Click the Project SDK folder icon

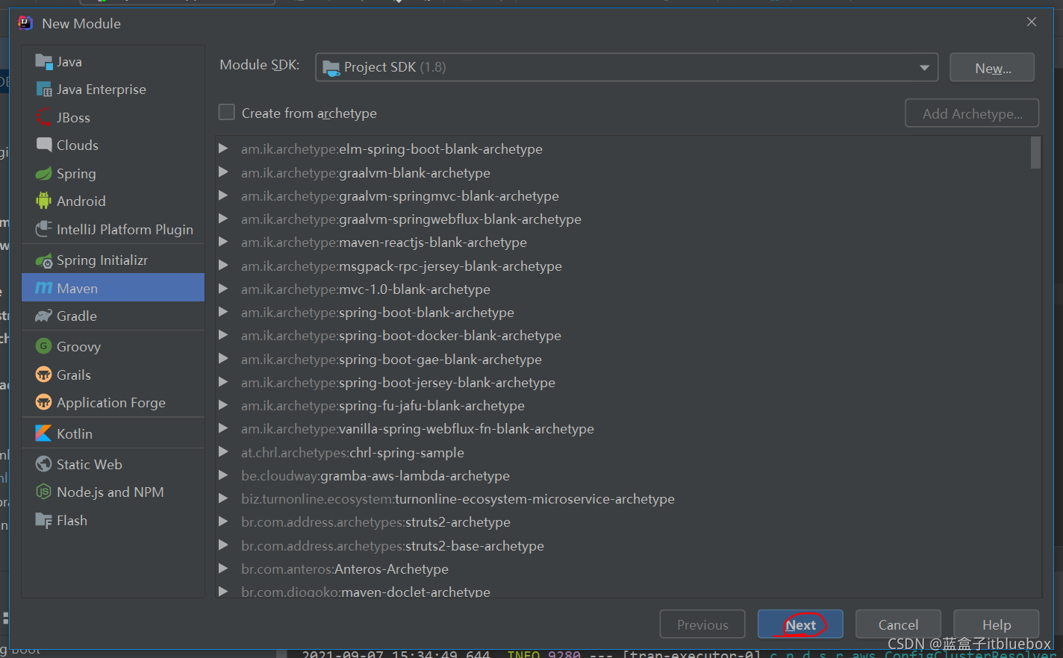[x=331, y=68]
